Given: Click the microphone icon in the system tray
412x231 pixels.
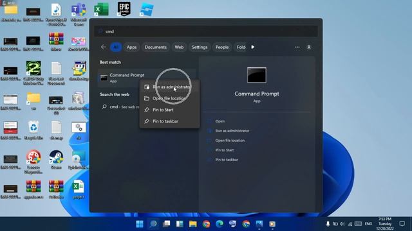Looking at the screenshot, I should pyautogui.click(x=328, y=224).
